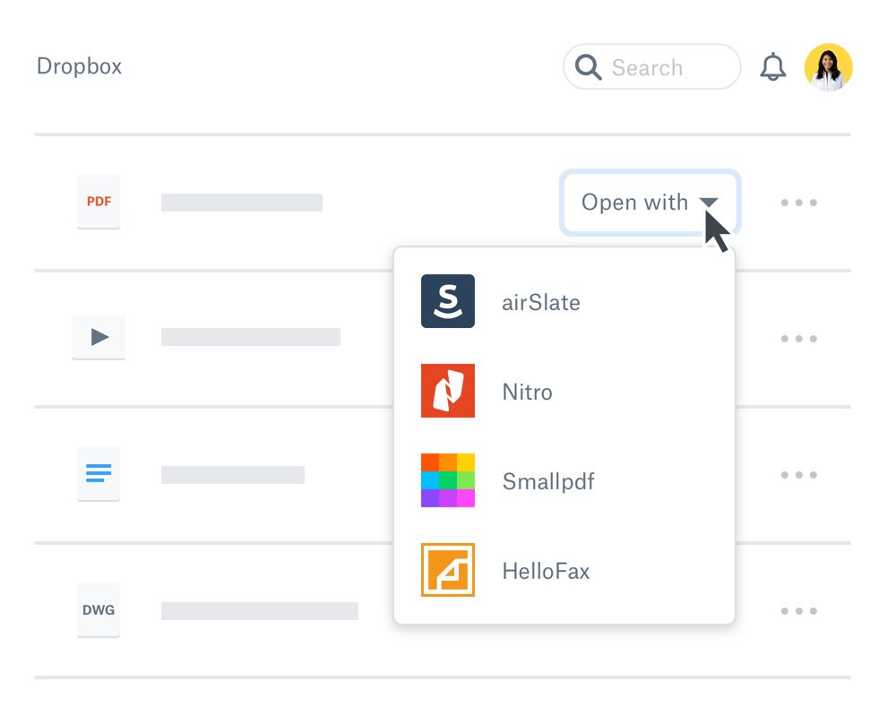Viewport: 887px width, 717px height.
Task: Open the video row's more options
Action: [x=798, y=339]
